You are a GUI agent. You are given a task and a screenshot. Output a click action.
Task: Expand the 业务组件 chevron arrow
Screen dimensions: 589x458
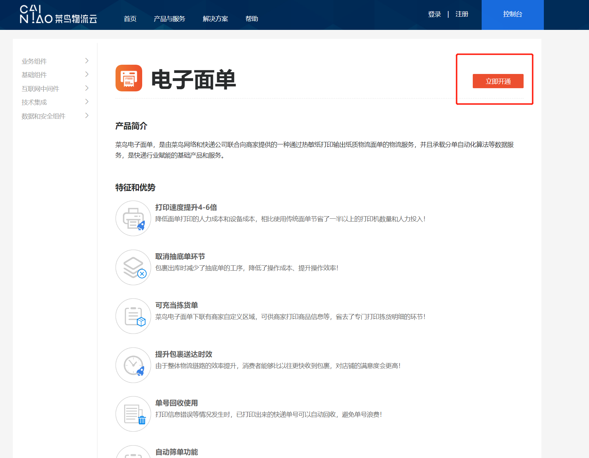pyautogui.click(x=87, y=61)
